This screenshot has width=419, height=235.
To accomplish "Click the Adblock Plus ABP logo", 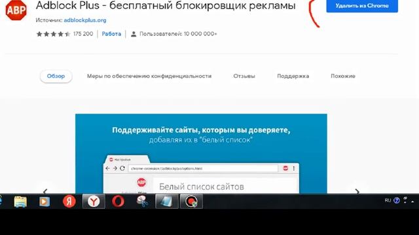I will pos(16,10).
